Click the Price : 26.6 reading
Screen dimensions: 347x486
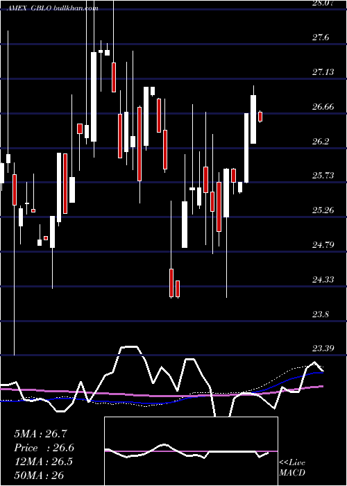click(x=44, y=448)
